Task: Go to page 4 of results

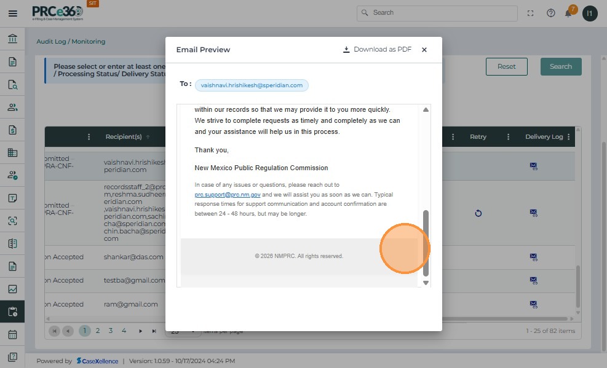Action: (x=124, y=331)
